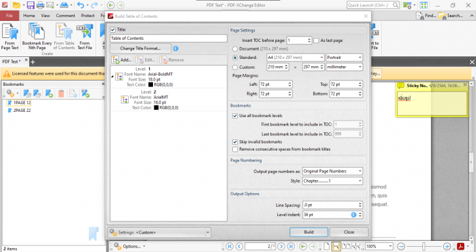Toggle Skip invalid bookmarks checkbox

235,142
